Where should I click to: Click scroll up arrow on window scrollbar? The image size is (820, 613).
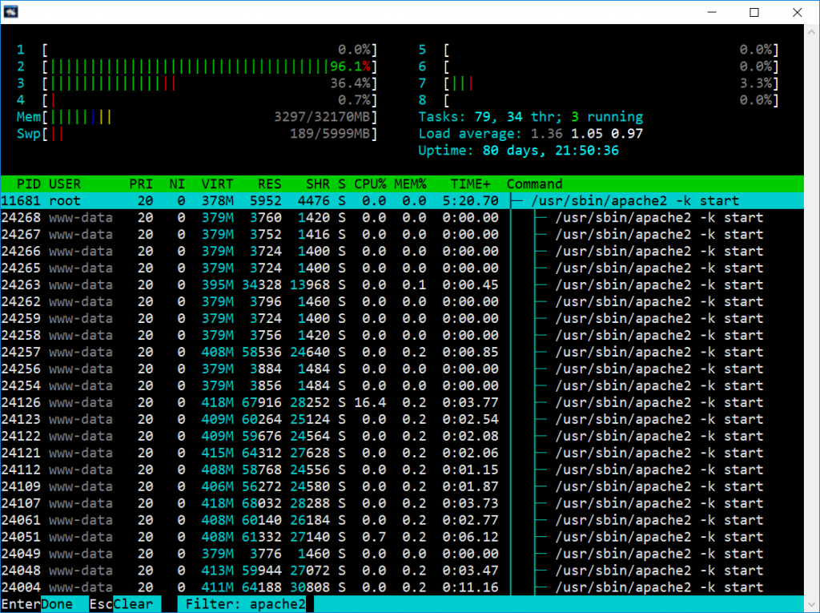click(x=812, y=31)
